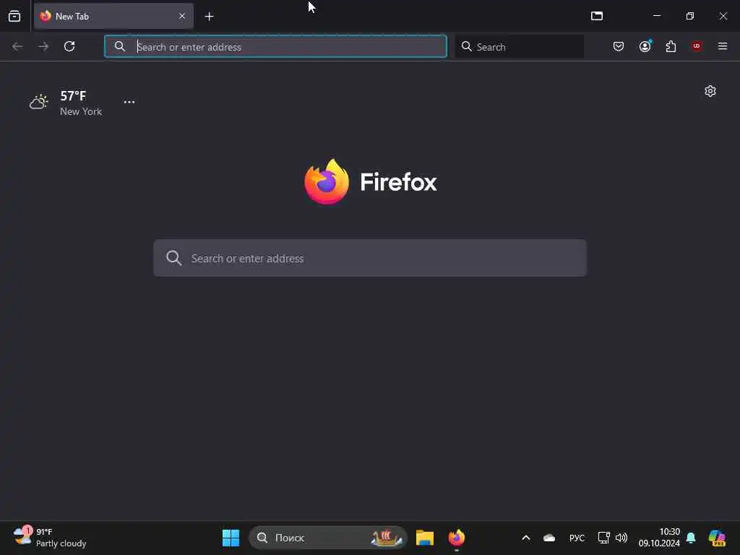Click magnifier icon in toolbar Search box

(x=466, y=46)
